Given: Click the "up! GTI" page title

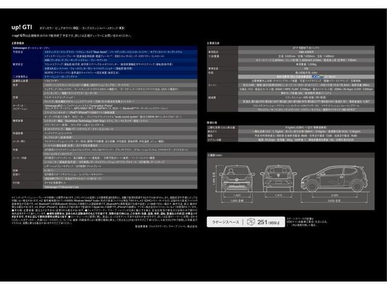Looking at the screenshot, I should tap(22, 27).
